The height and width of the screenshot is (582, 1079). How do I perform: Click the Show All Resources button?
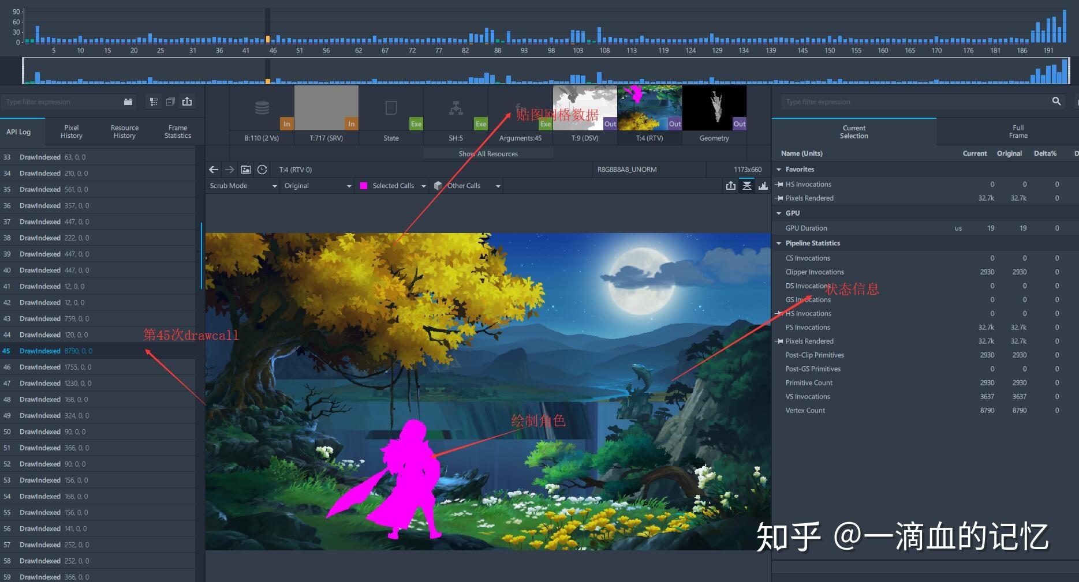[x=488, y=153]
